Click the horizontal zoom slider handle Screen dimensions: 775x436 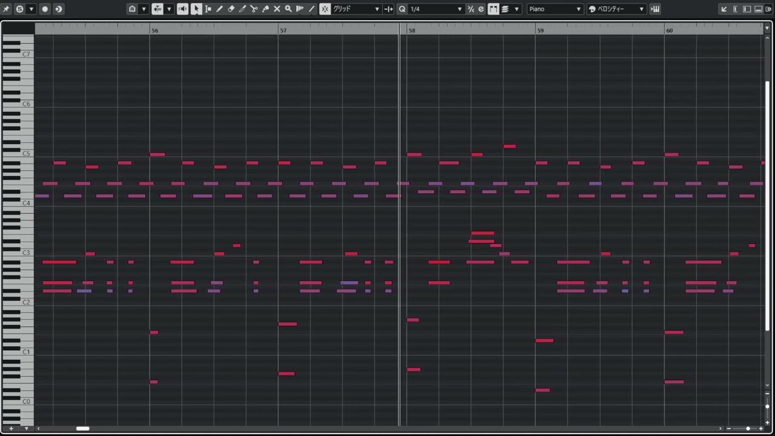click(748, 429)
